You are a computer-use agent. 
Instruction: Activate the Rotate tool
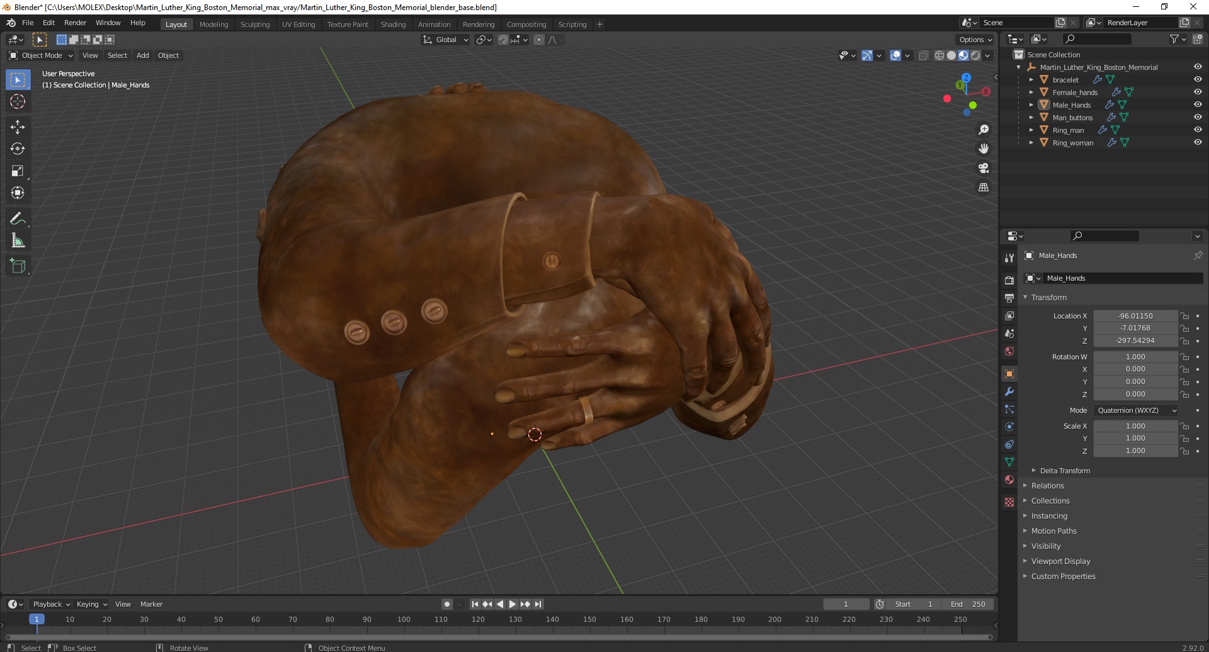(x=18, y=149)
